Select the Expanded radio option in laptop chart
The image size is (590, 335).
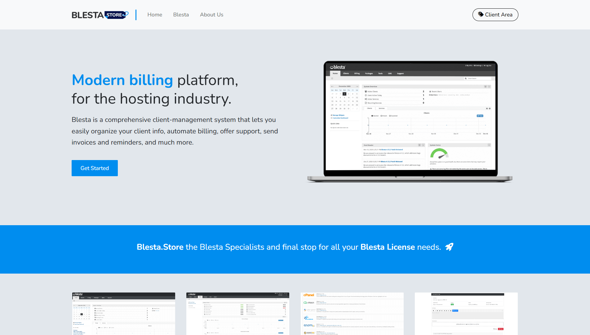[x=390, y=116]
